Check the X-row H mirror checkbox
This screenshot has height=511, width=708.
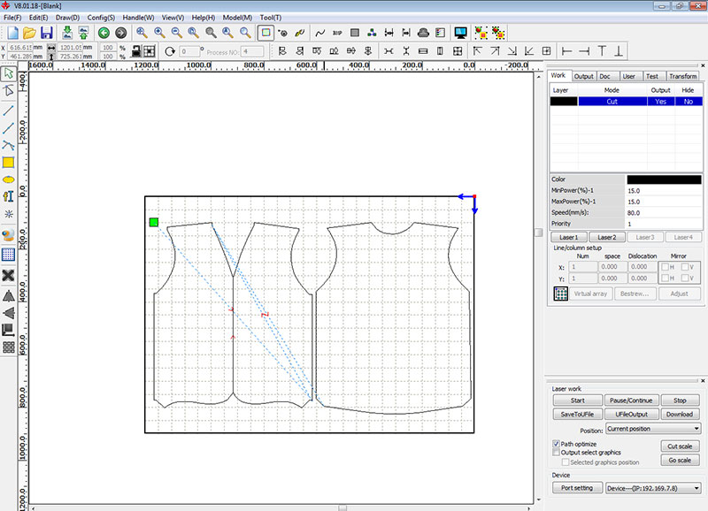tap(666, 267)
